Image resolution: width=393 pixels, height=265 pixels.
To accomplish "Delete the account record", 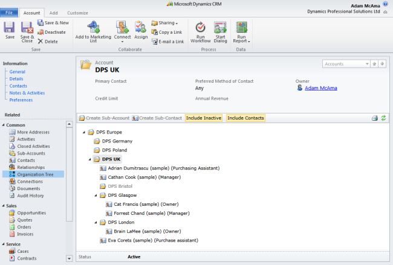I will tap(48, 42).
